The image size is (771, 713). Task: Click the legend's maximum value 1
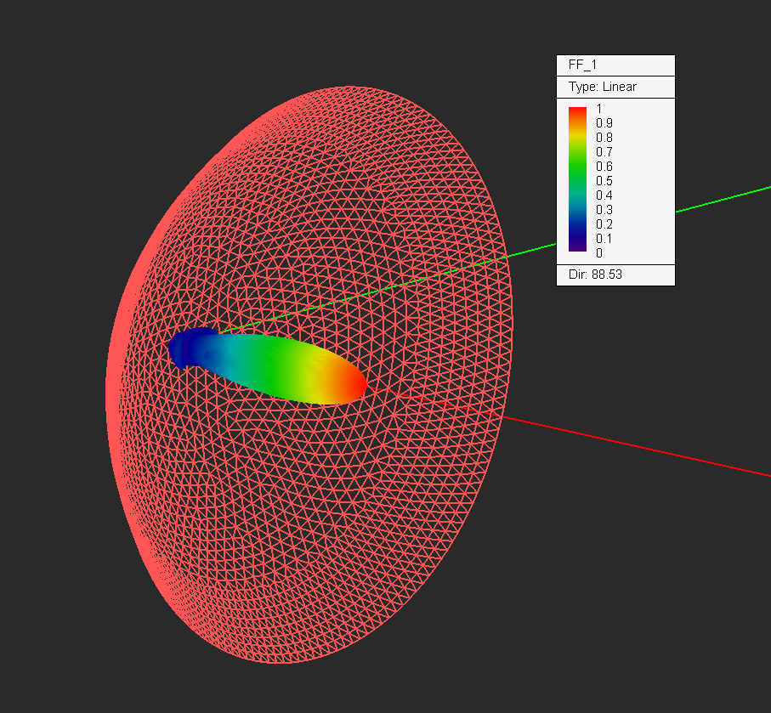pos(599,109)
